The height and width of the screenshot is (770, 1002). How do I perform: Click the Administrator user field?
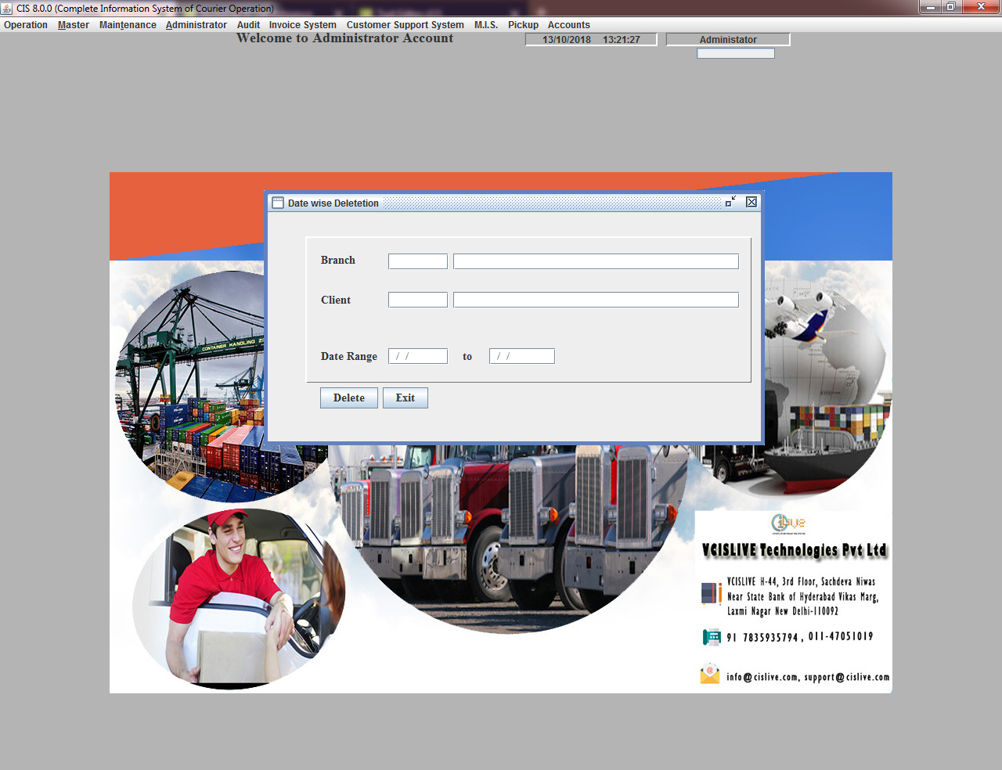click(728, 39)
